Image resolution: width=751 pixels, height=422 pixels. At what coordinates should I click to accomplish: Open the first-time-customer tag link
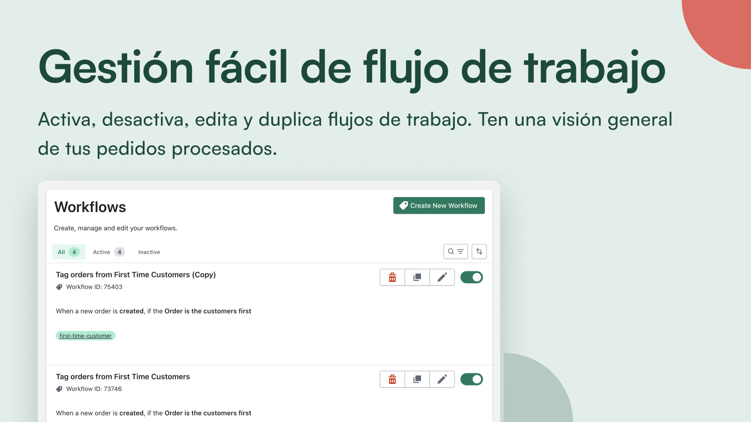coord(85,336)
